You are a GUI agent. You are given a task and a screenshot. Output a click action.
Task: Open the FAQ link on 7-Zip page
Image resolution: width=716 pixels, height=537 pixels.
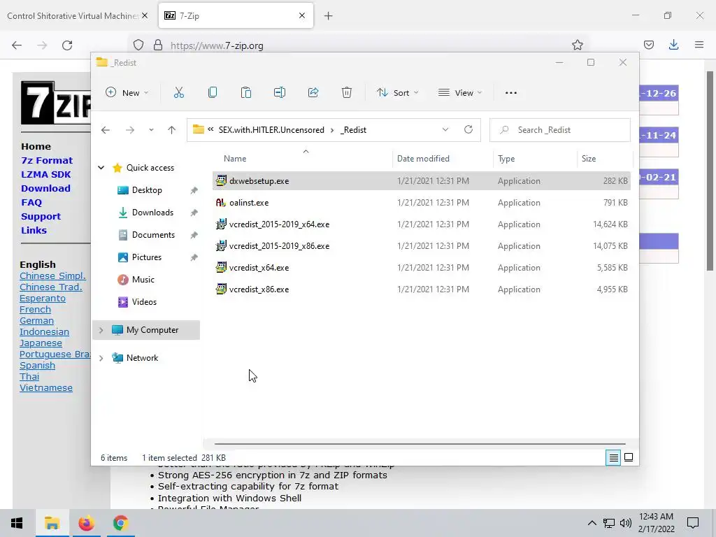pos(31,202)
